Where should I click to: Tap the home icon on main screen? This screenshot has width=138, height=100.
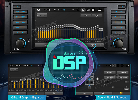click(39, 10)
